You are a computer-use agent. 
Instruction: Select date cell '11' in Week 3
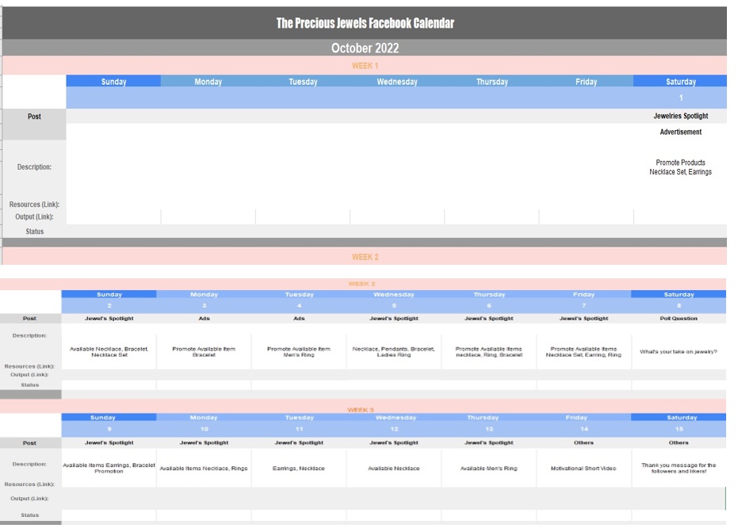tap(299, 429)
